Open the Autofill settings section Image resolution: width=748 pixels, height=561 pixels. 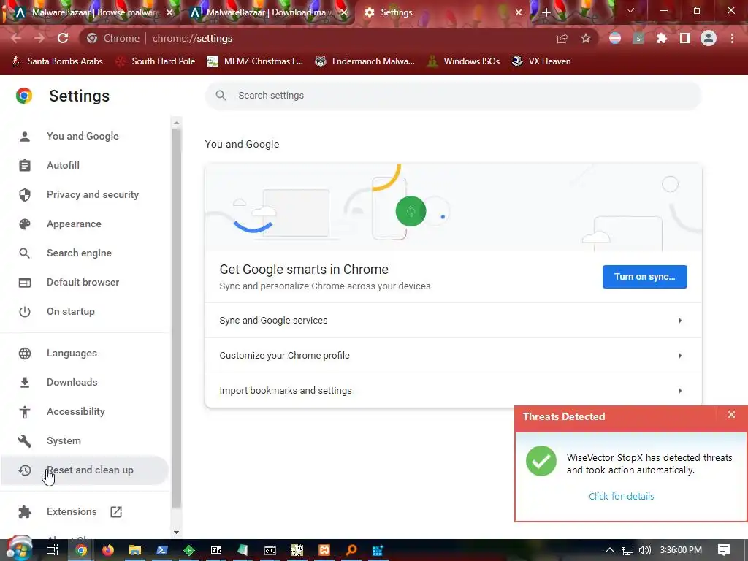[63, 166]
